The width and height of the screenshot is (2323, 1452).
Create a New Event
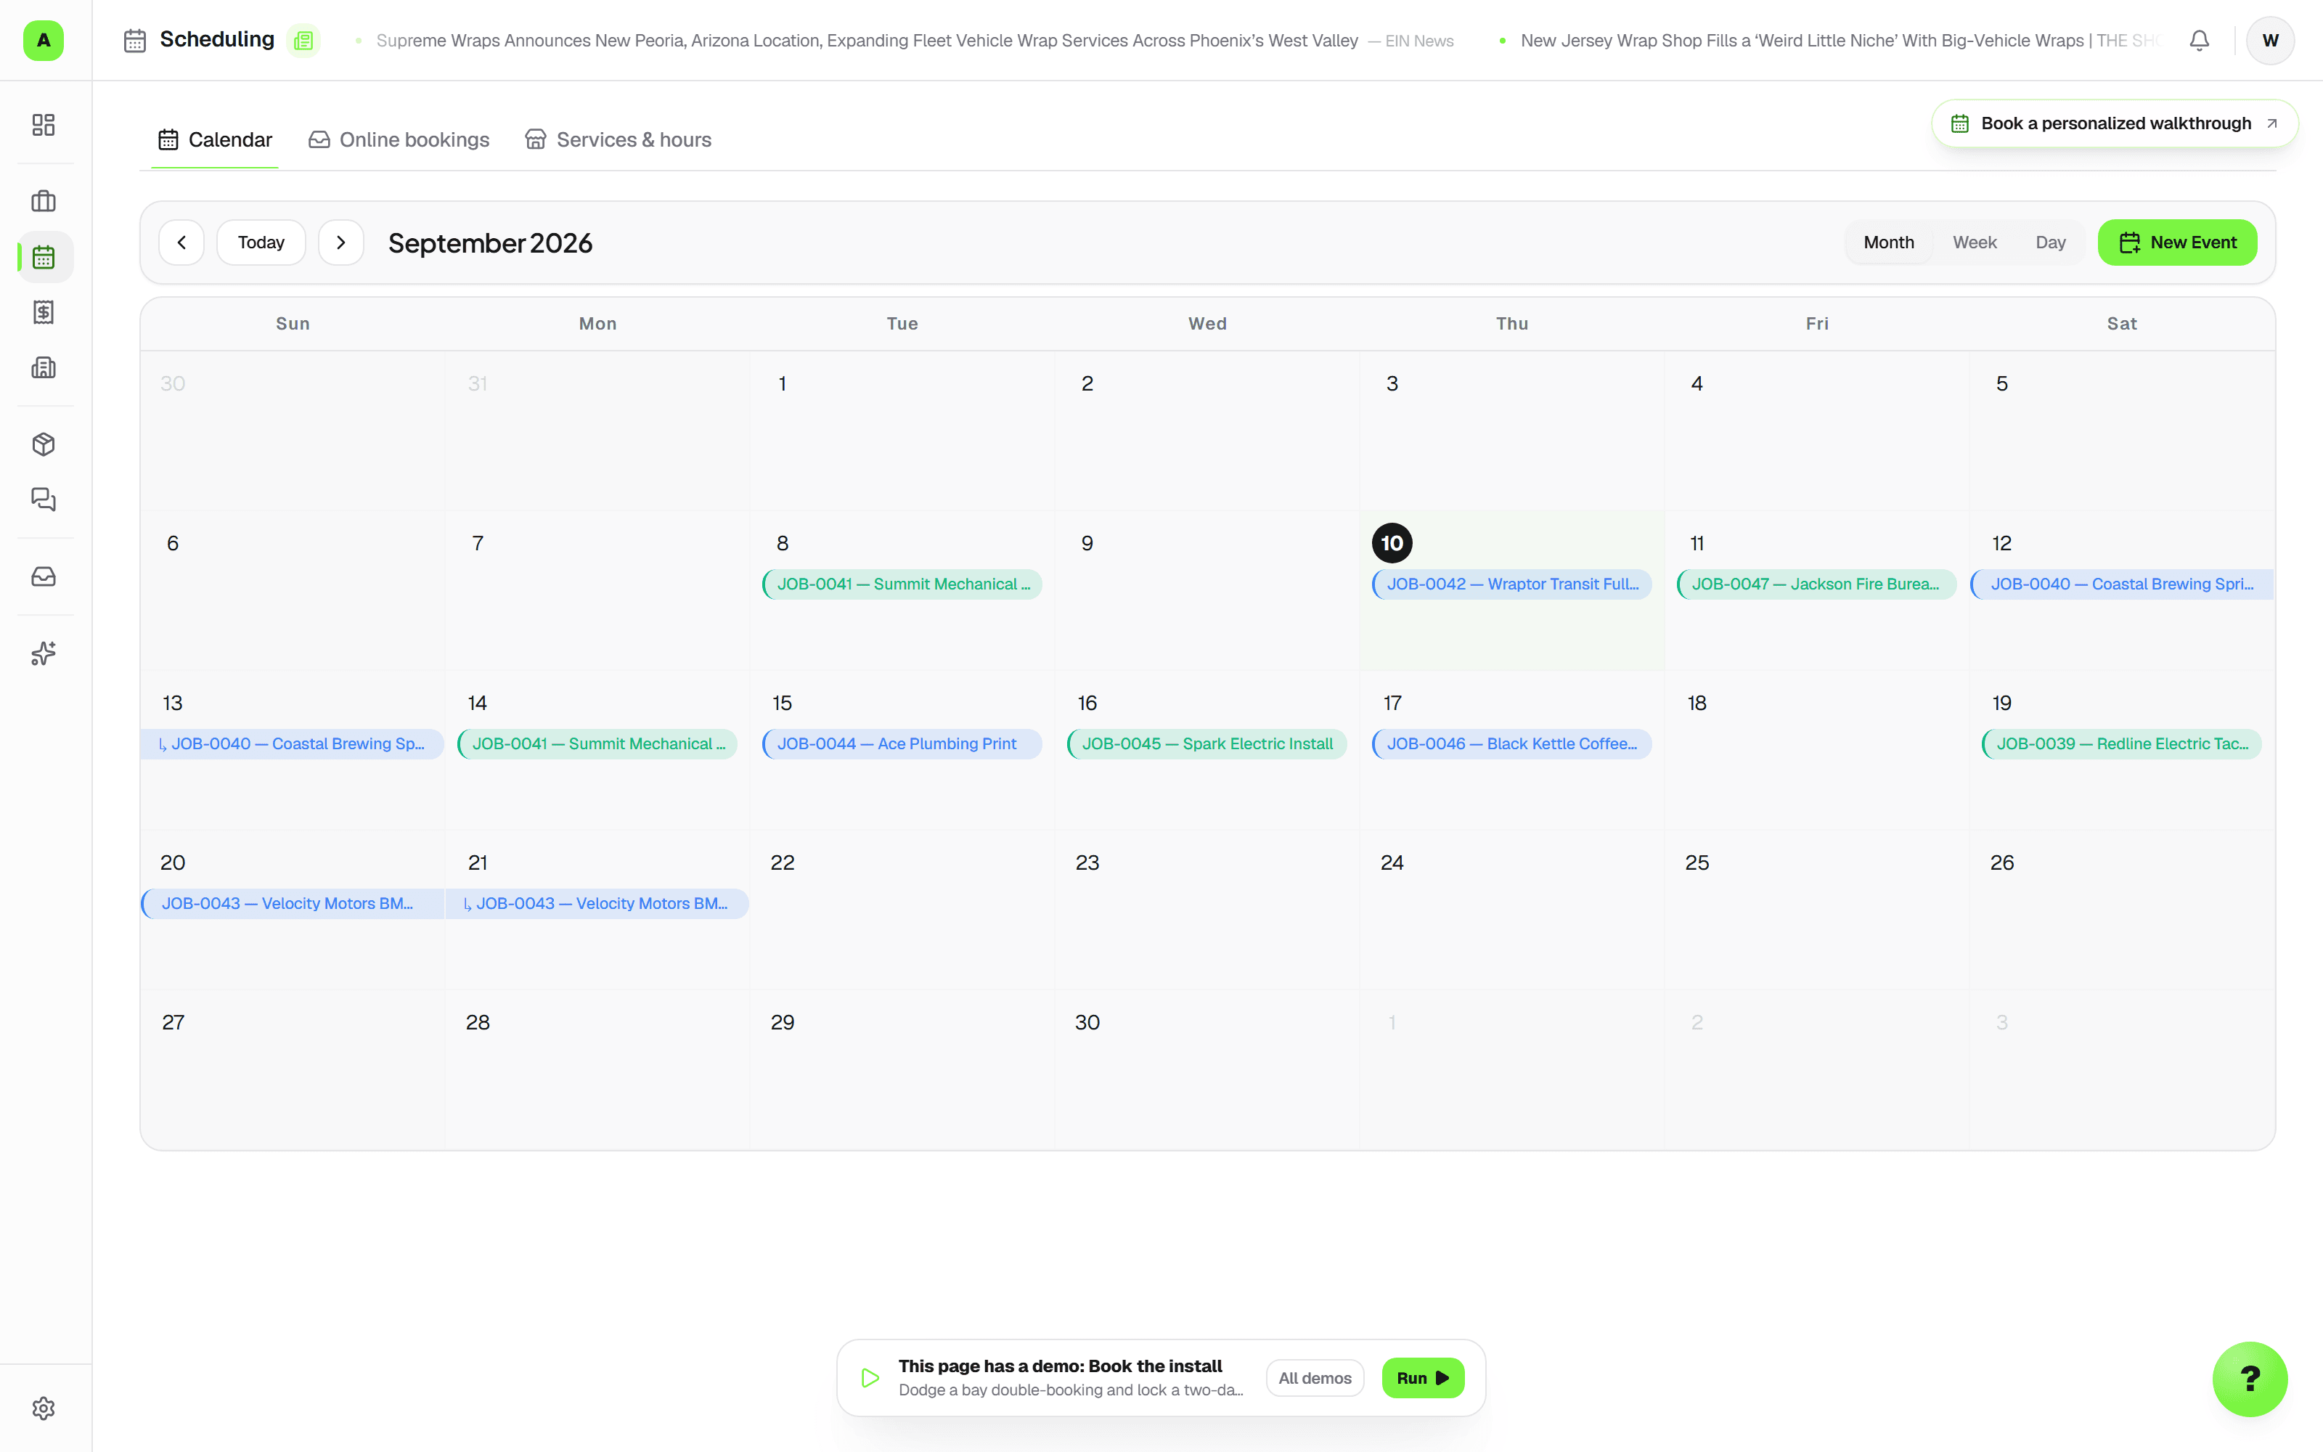click(2177, 243)
